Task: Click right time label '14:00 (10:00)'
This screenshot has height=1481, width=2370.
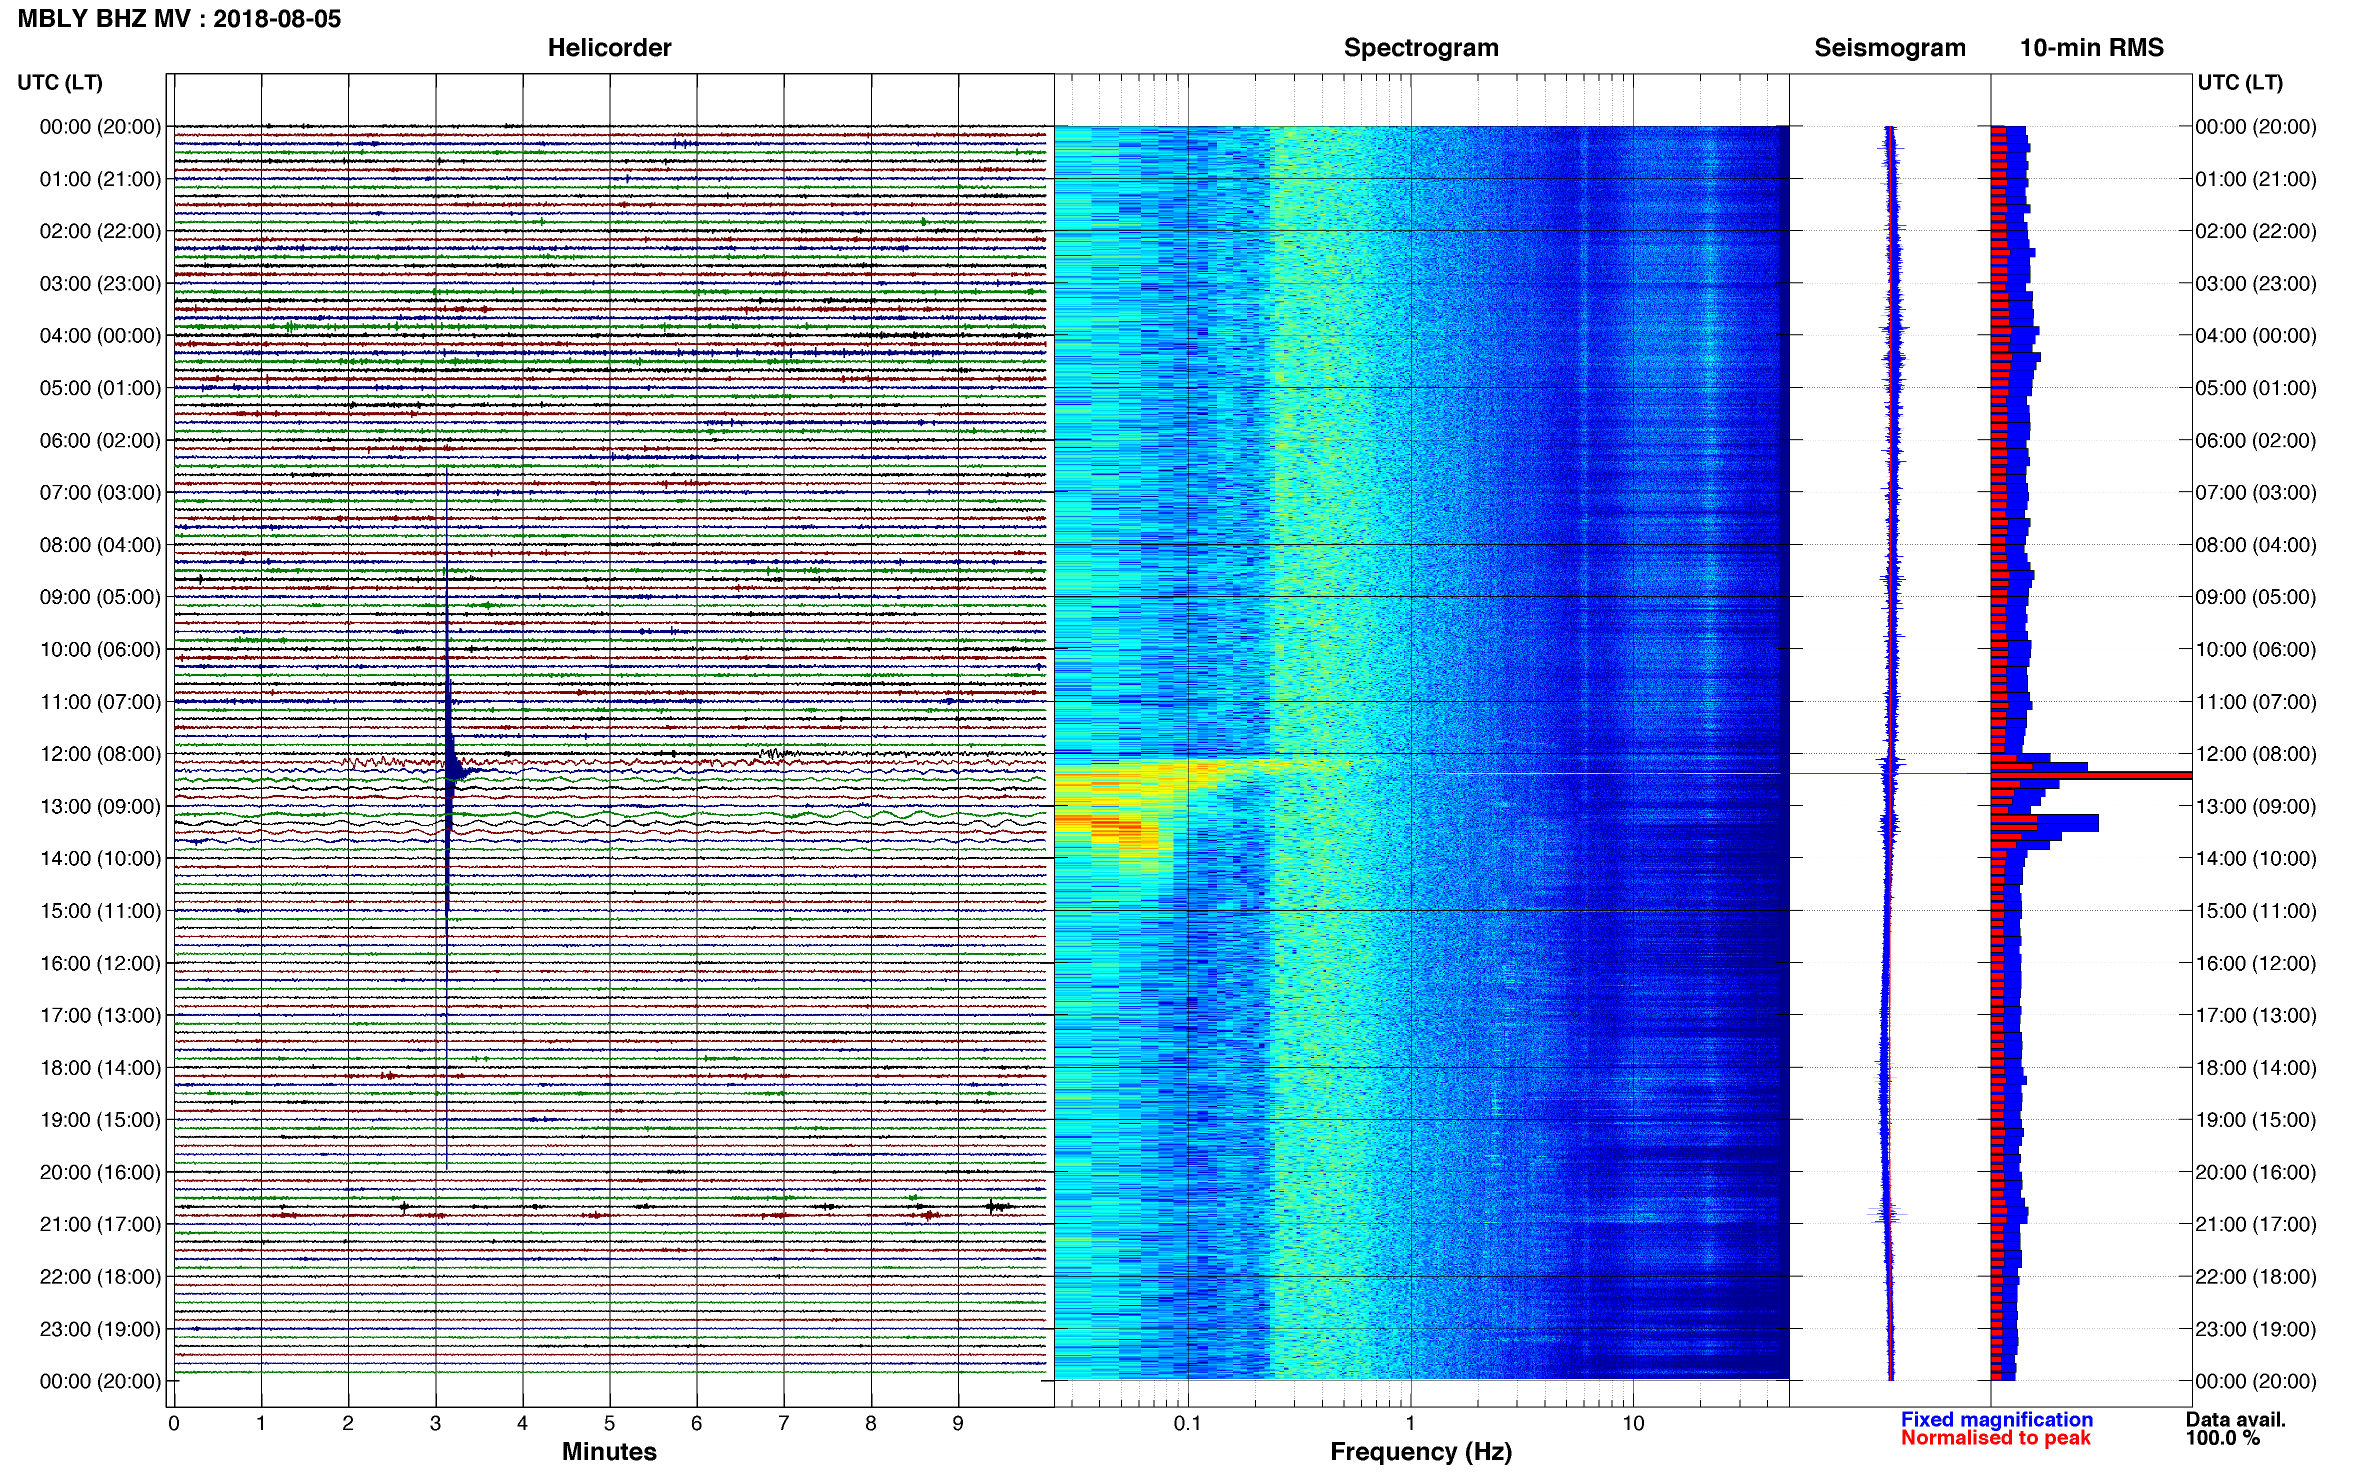Action: (x=2255, y=859)
